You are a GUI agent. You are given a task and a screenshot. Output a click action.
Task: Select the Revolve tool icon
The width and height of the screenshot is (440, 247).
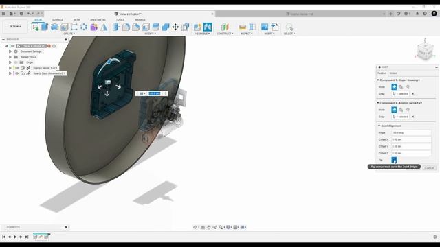[x=54, y=27]
